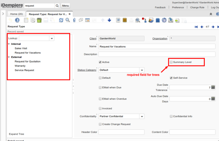Open the Chat speech bubble icon

(81, 20)
